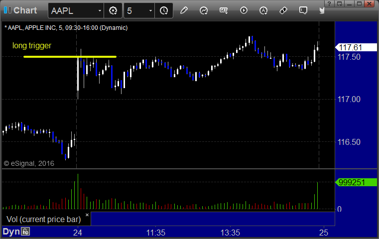
Task: Minimize the Chart window
Action: (350, 3)
